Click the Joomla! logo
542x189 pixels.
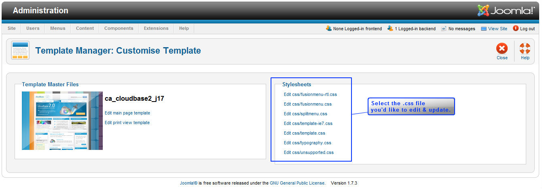click(506, 10)
